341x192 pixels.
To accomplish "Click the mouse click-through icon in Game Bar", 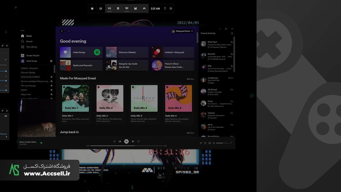I will [x=165, y=9].
